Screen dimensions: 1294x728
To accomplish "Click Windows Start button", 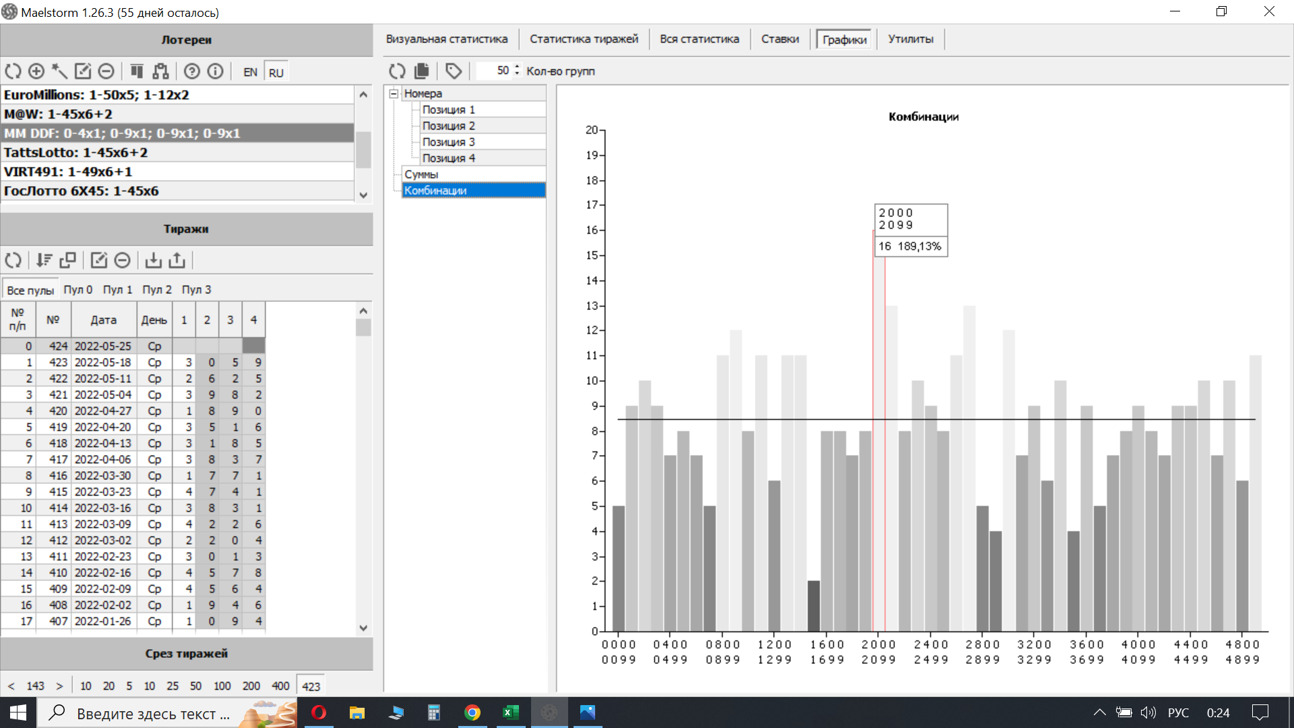I will pos(18,712).
